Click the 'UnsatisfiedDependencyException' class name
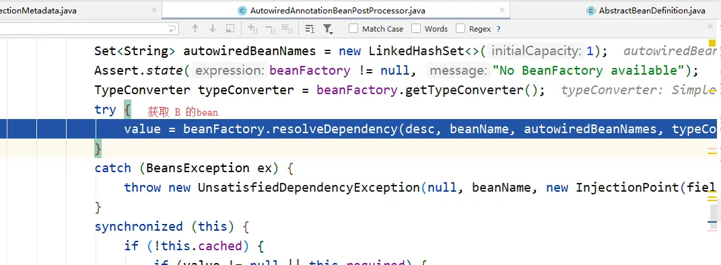 308,188
